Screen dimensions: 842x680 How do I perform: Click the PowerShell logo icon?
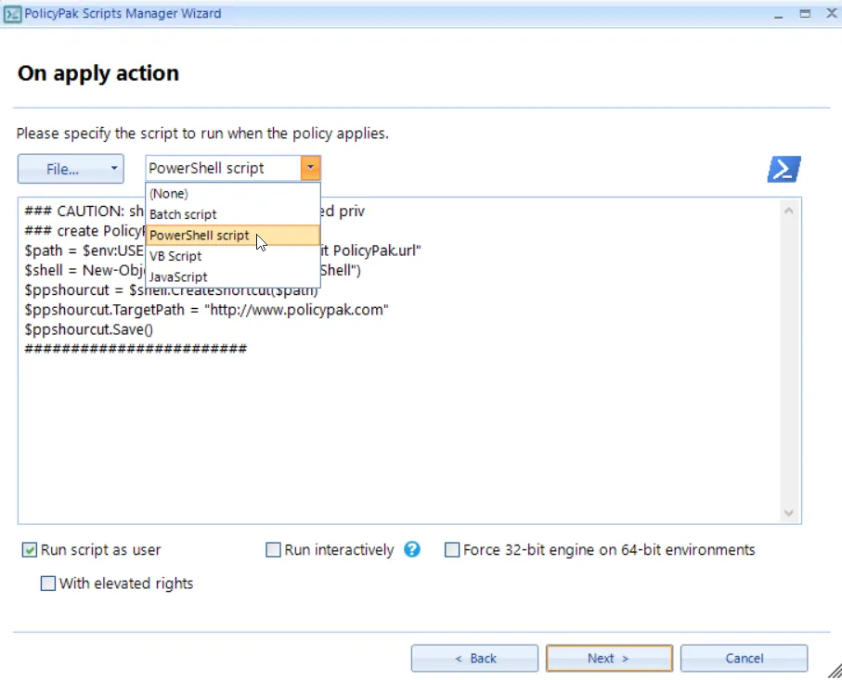pyautogui.click(x=784, y=169)
